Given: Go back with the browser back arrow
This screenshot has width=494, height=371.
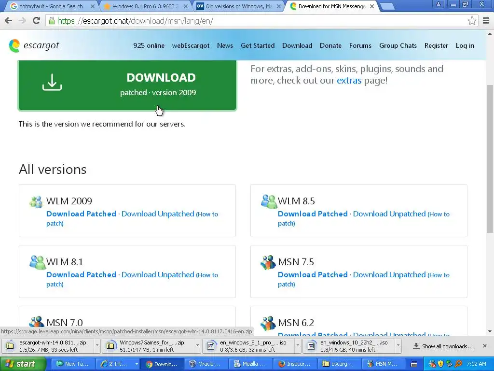Looking at the screenshot, I should (x=8, y=21).
